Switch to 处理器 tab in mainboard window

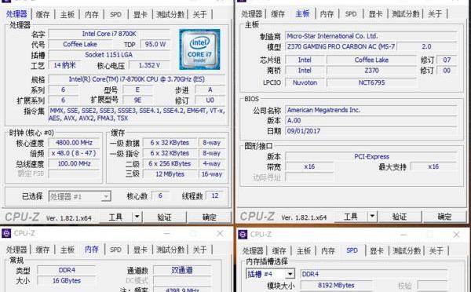(252, 13)
